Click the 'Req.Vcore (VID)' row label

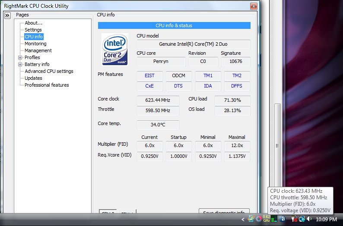pyautogui.click(x=114, y=155)
